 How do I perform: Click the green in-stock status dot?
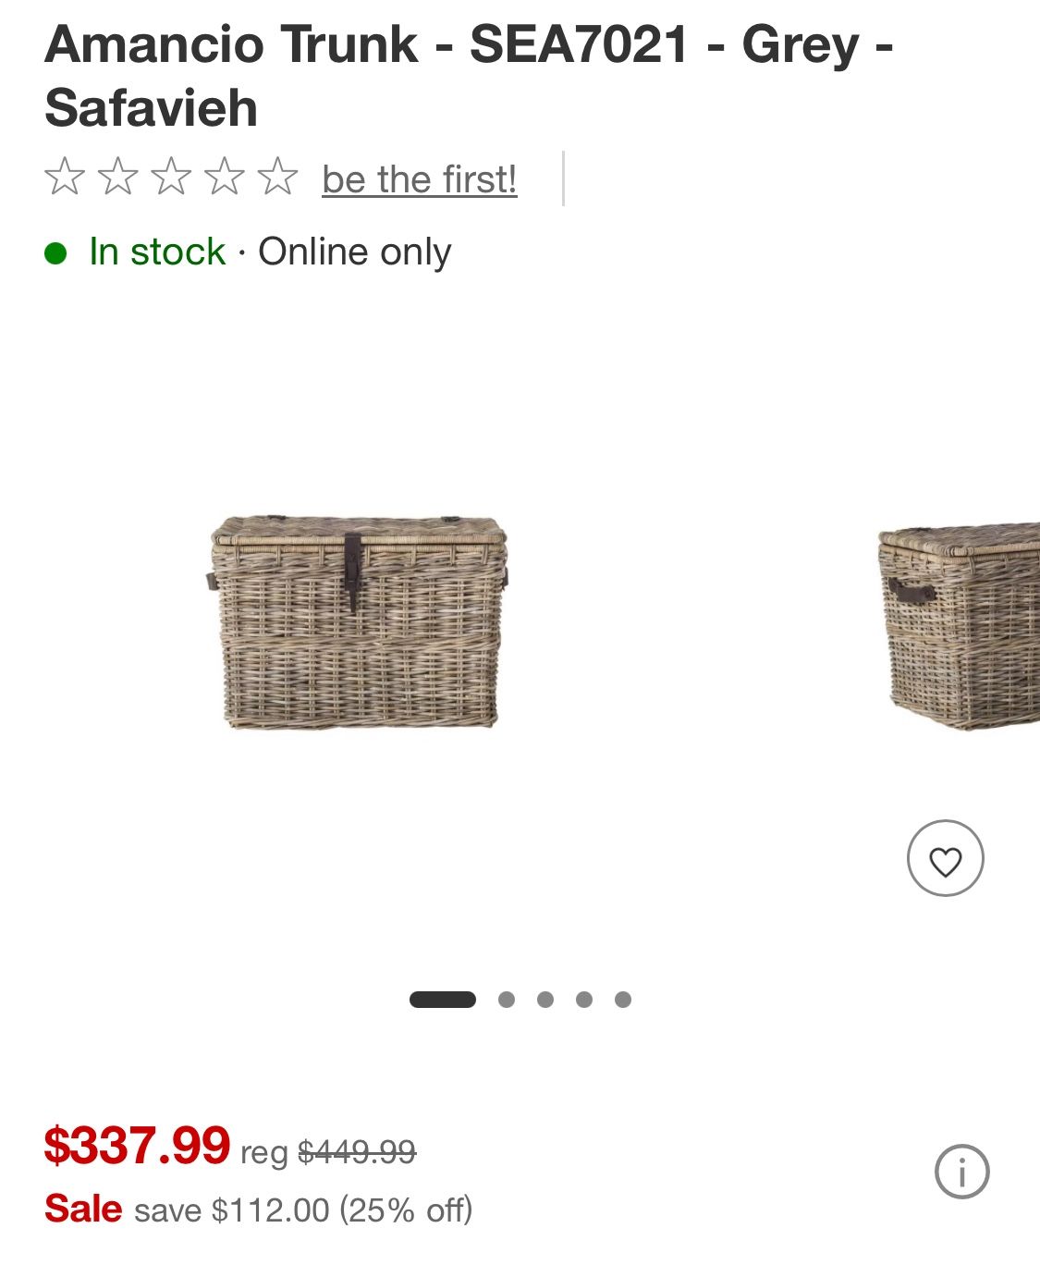point(55,252)
